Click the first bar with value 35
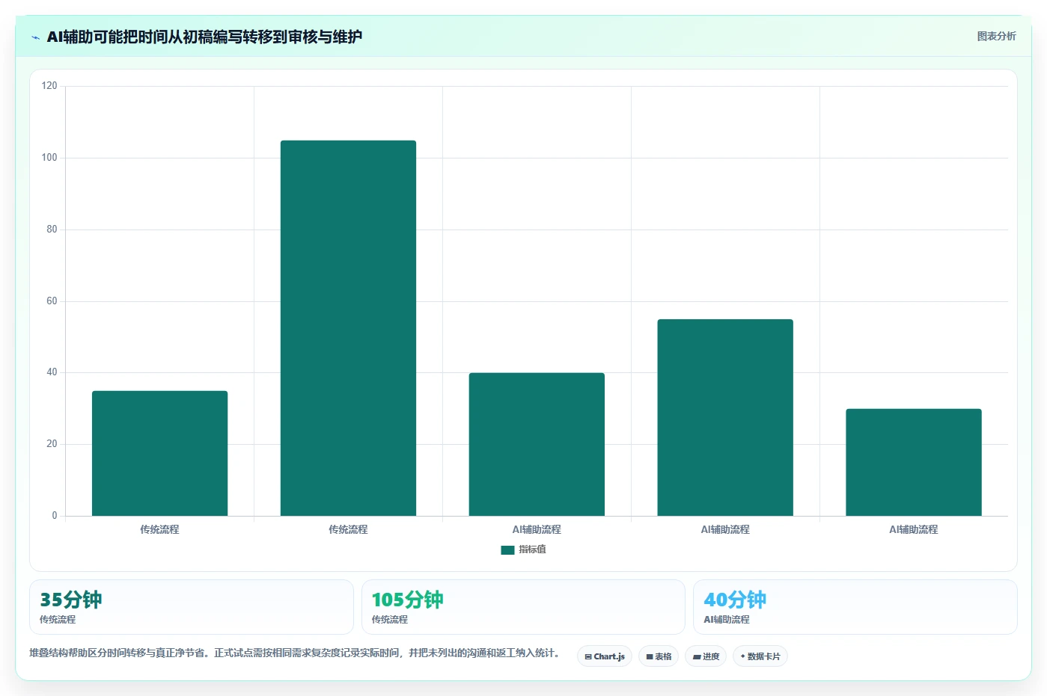Viewport: 1047px width, 696px height. (159, 453)
